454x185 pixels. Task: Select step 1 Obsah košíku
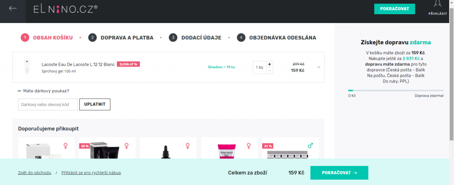tap(47, 38)
